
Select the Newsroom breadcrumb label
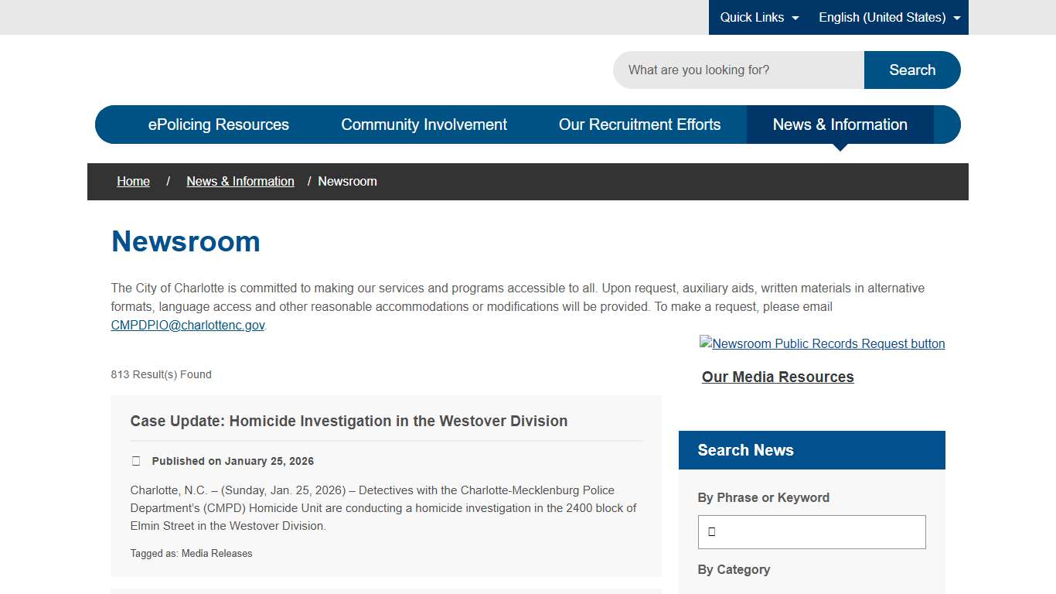[x=347, y=181]
